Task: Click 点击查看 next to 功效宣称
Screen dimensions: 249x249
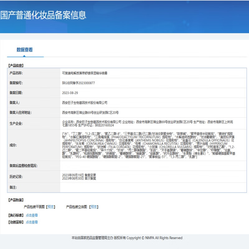Action: pyautogui.click(x=32, y=222)
